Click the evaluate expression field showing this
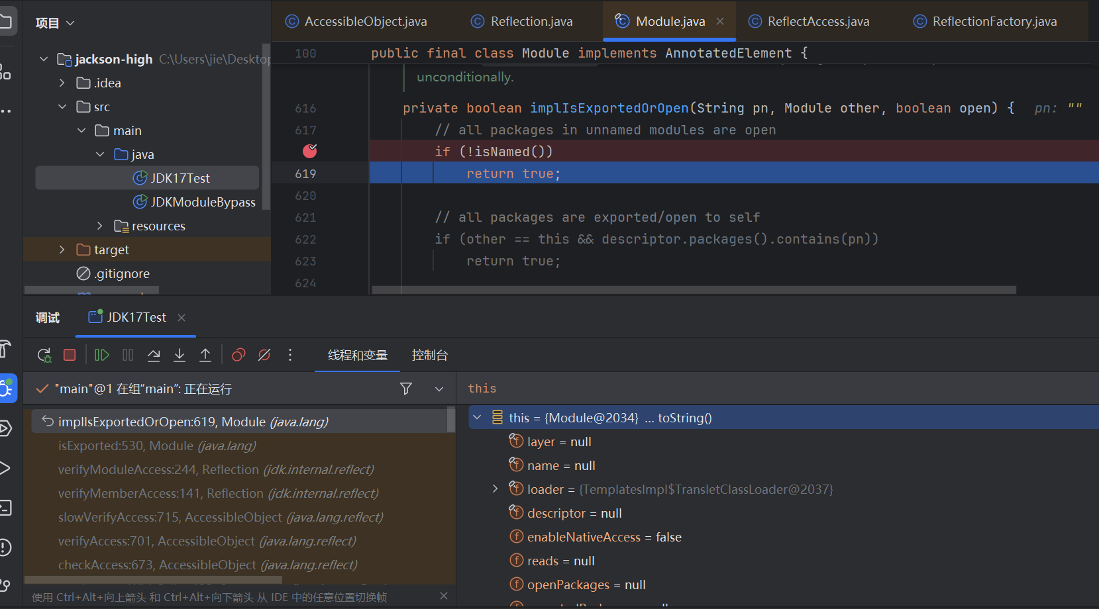This screenshot has width=1099, height=609. pos(778,389)
